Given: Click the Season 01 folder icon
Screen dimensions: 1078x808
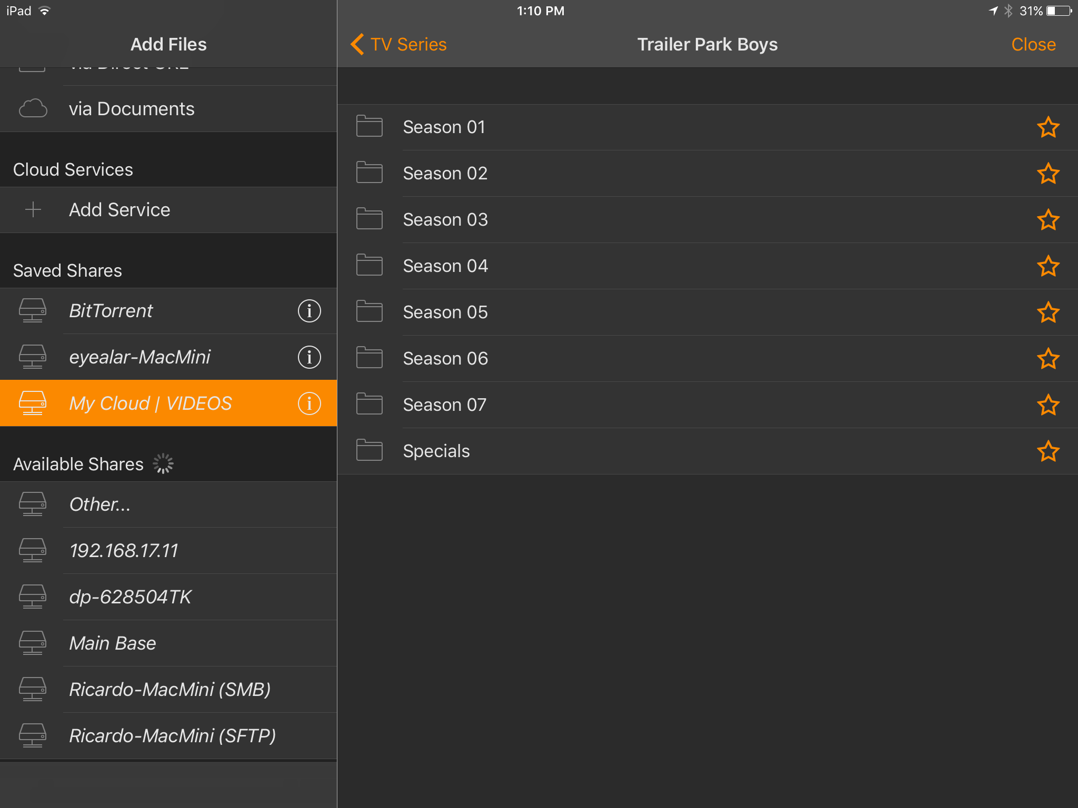Looking at the screenshot, I should tap(369, 127).
